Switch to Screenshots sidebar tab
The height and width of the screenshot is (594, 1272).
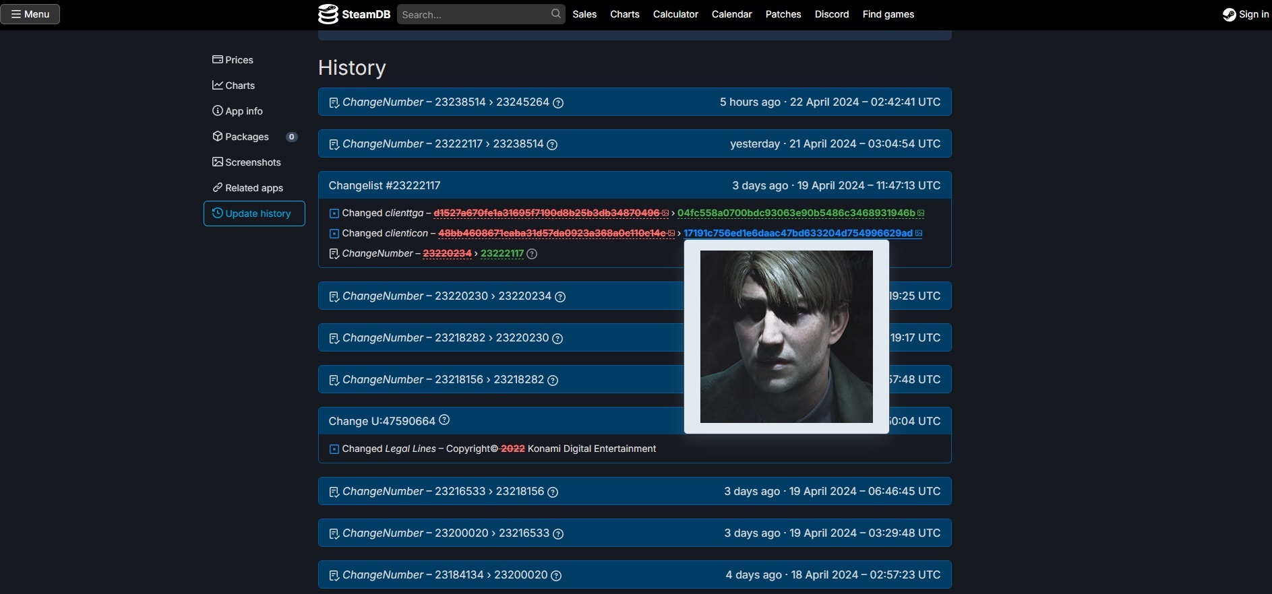pyautogui.click(x=254, y=162)
